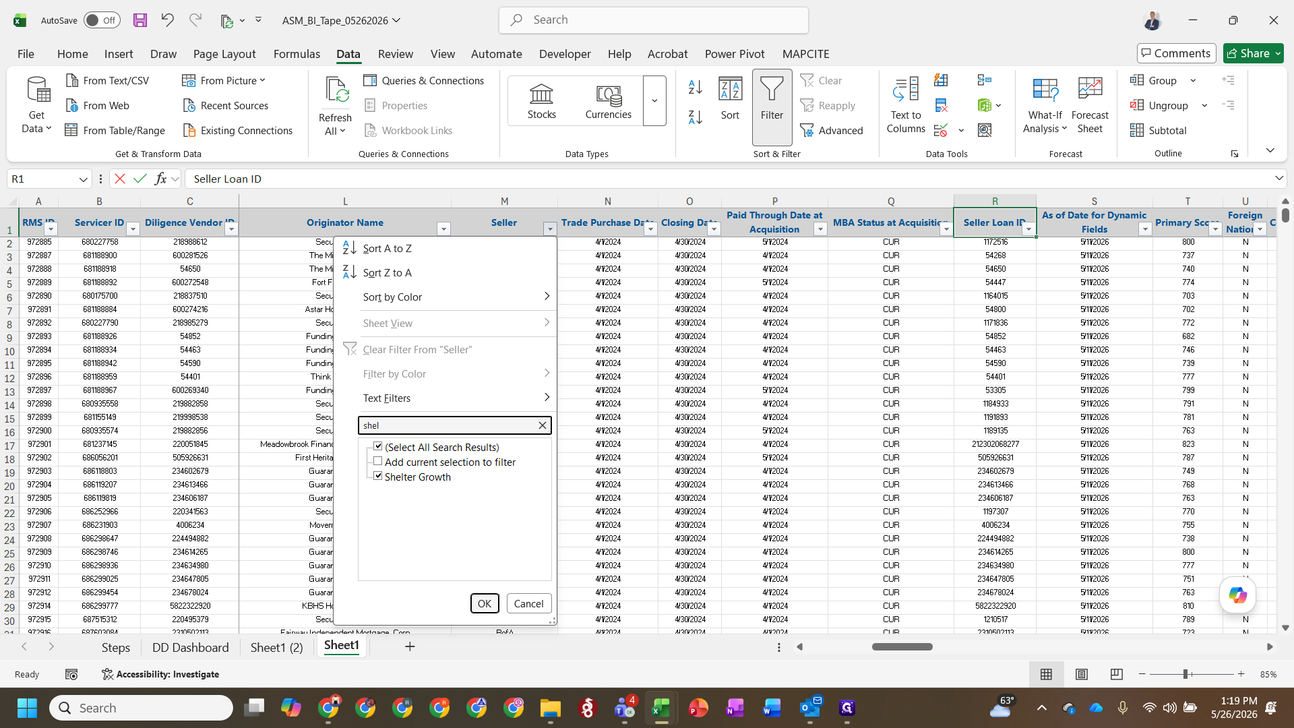Import data From Web
The width and height of the screenshot is (1294, 728).
tap(97, 105)
